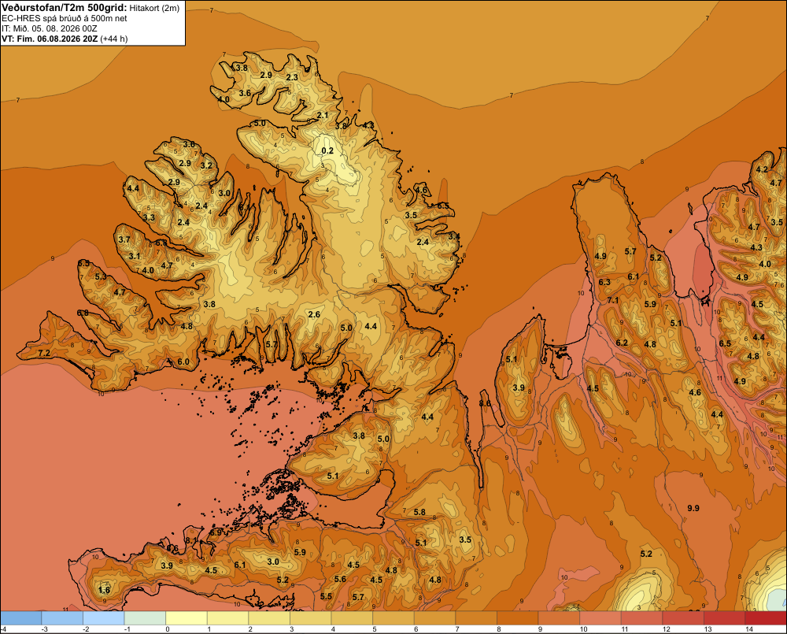
Task: Click the 6.0 label on the southwest coast
Action: pyautogui.click(x=183, y=361)
